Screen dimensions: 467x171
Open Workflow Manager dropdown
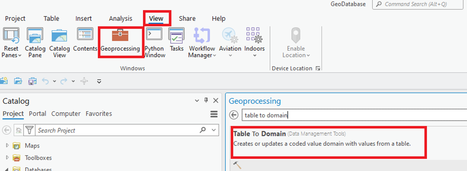[202, 42]
